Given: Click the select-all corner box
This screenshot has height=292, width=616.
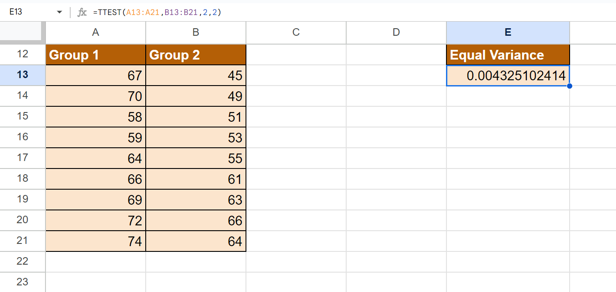Looking at the screenshot, I should tap(23, 32).
